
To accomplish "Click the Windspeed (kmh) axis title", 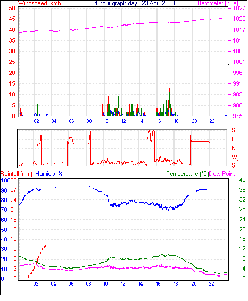I will [40, 3].
